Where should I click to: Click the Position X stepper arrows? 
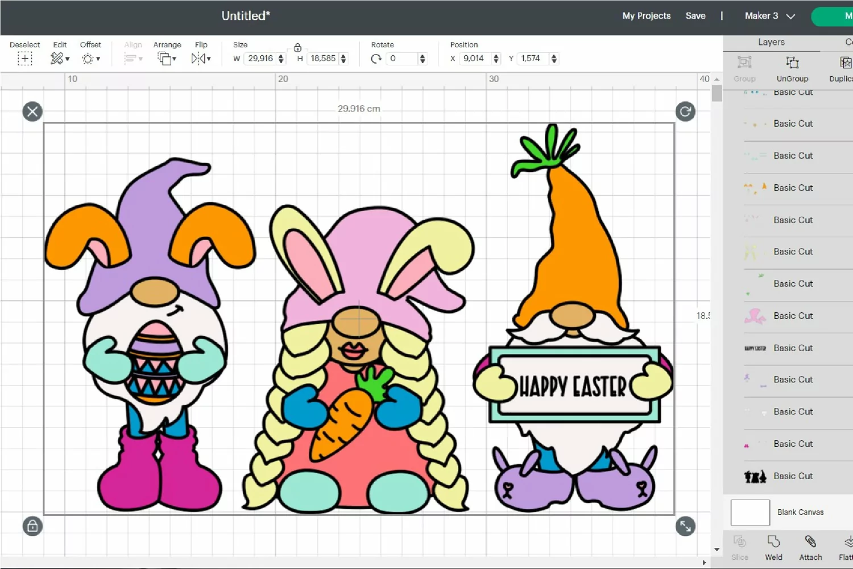pyautogui.click(x=496, y=59)
